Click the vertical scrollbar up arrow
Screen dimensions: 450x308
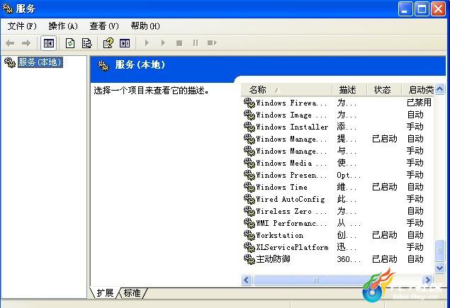tap(439, 89)
